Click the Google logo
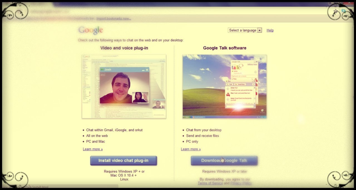Image resolution: width=356 pixels, height=190 pixels. pyautogui.click(x=91, y=30)
